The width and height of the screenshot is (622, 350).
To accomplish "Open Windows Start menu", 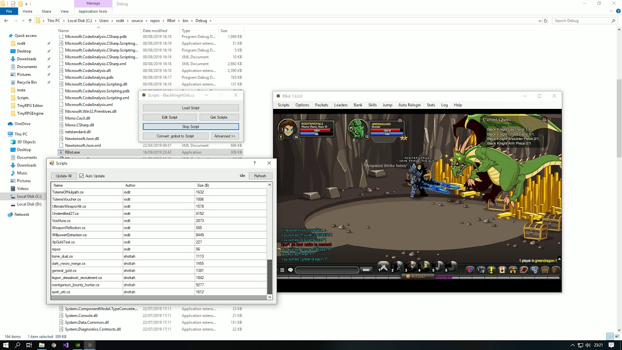I will click(6, 345).
